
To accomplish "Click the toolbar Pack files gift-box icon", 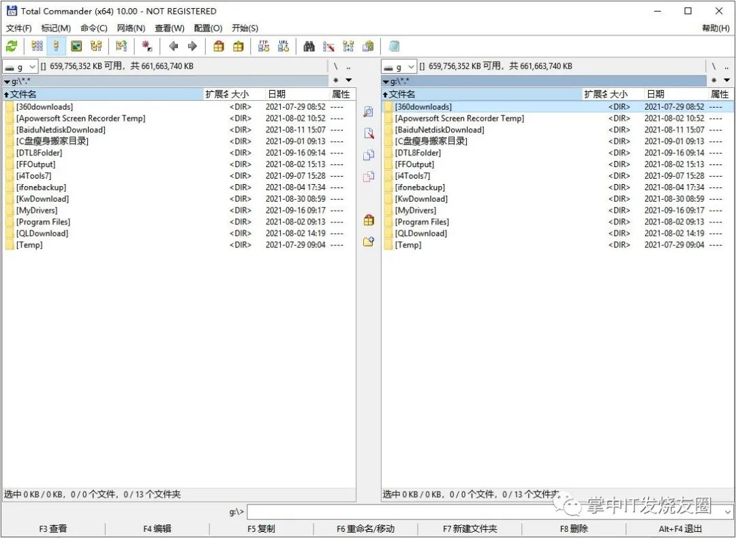I will (219, 46).
